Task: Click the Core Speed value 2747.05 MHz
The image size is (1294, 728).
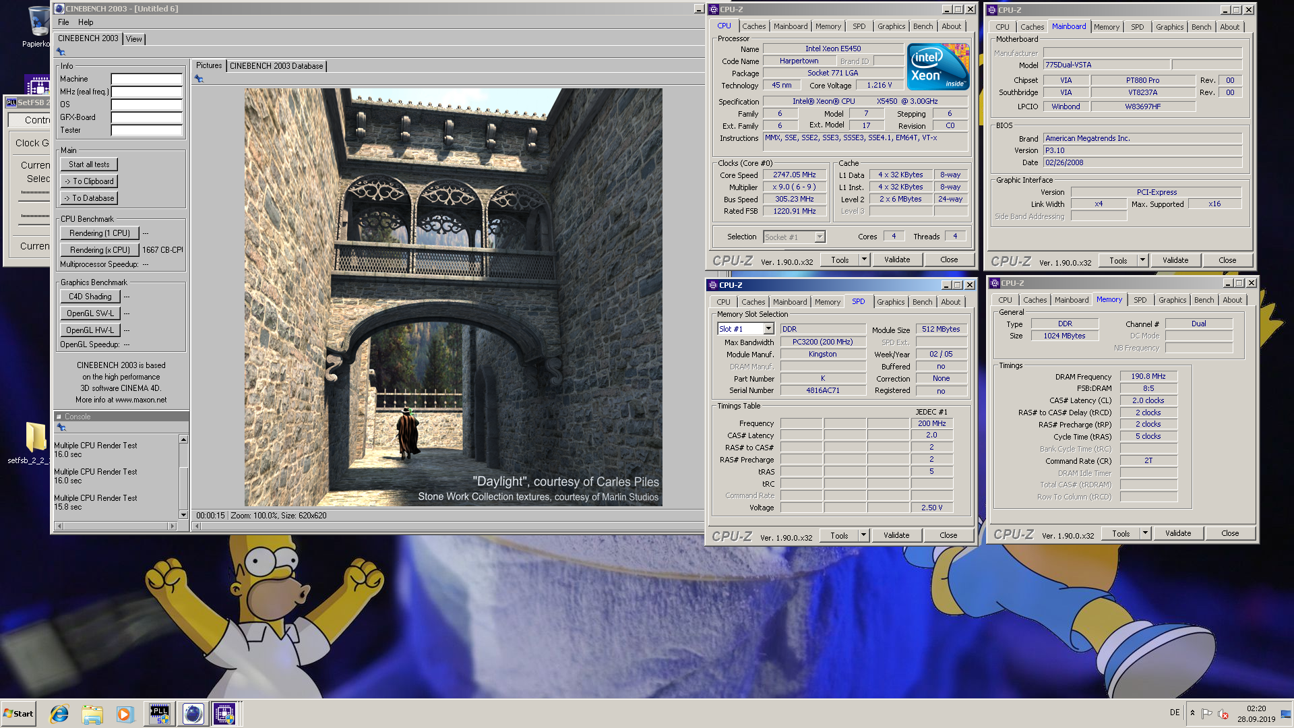Action: click(x=794, y=175)
